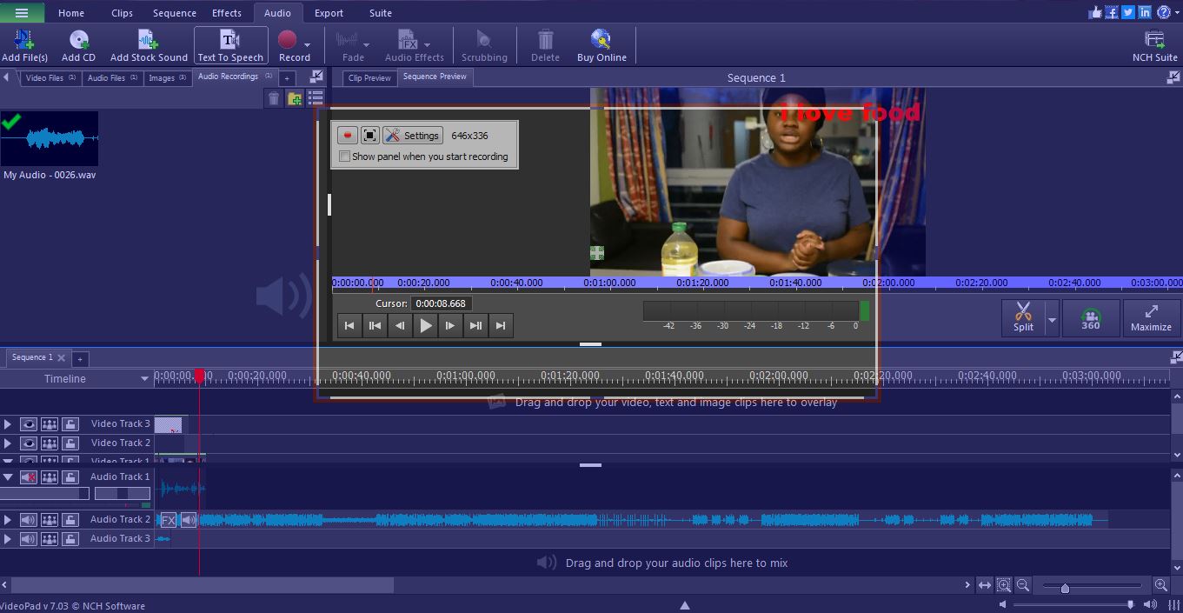Image resolution: width=1183 pixels, height=613 pixels.
Task: Hide Video Track 2 visibility
Action: pos(29,443)
